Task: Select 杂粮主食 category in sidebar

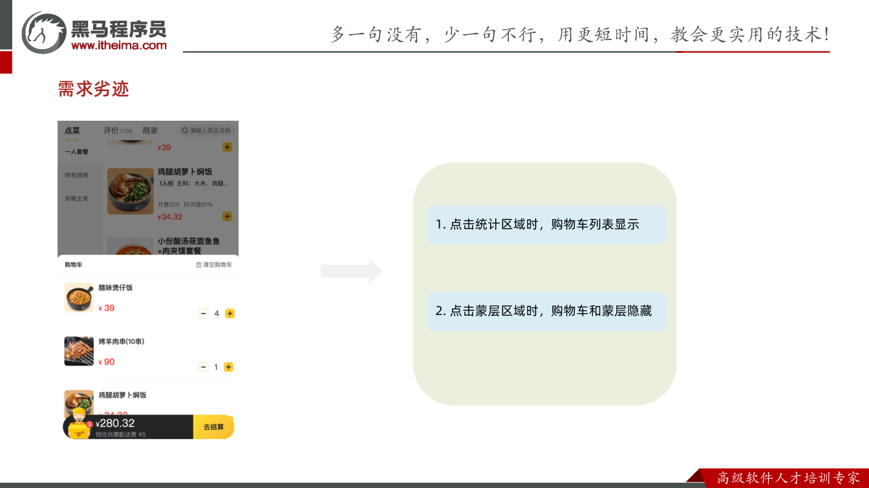Action: (76, 199)
